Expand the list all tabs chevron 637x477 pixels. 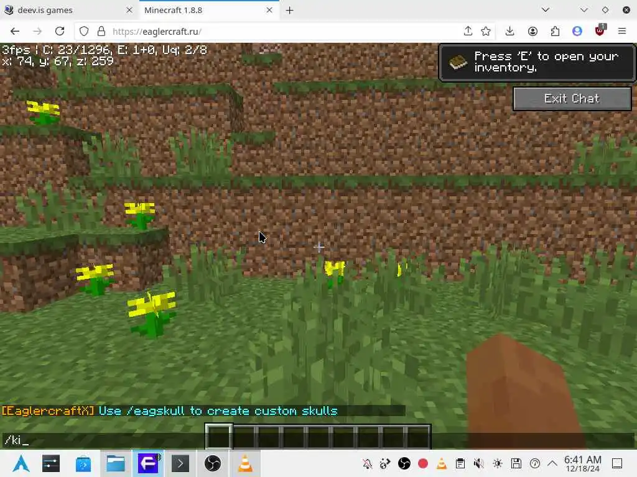coord(546,10)
